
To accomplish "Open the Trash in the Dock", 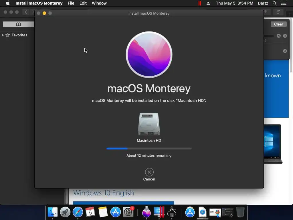I will point(240,212).
